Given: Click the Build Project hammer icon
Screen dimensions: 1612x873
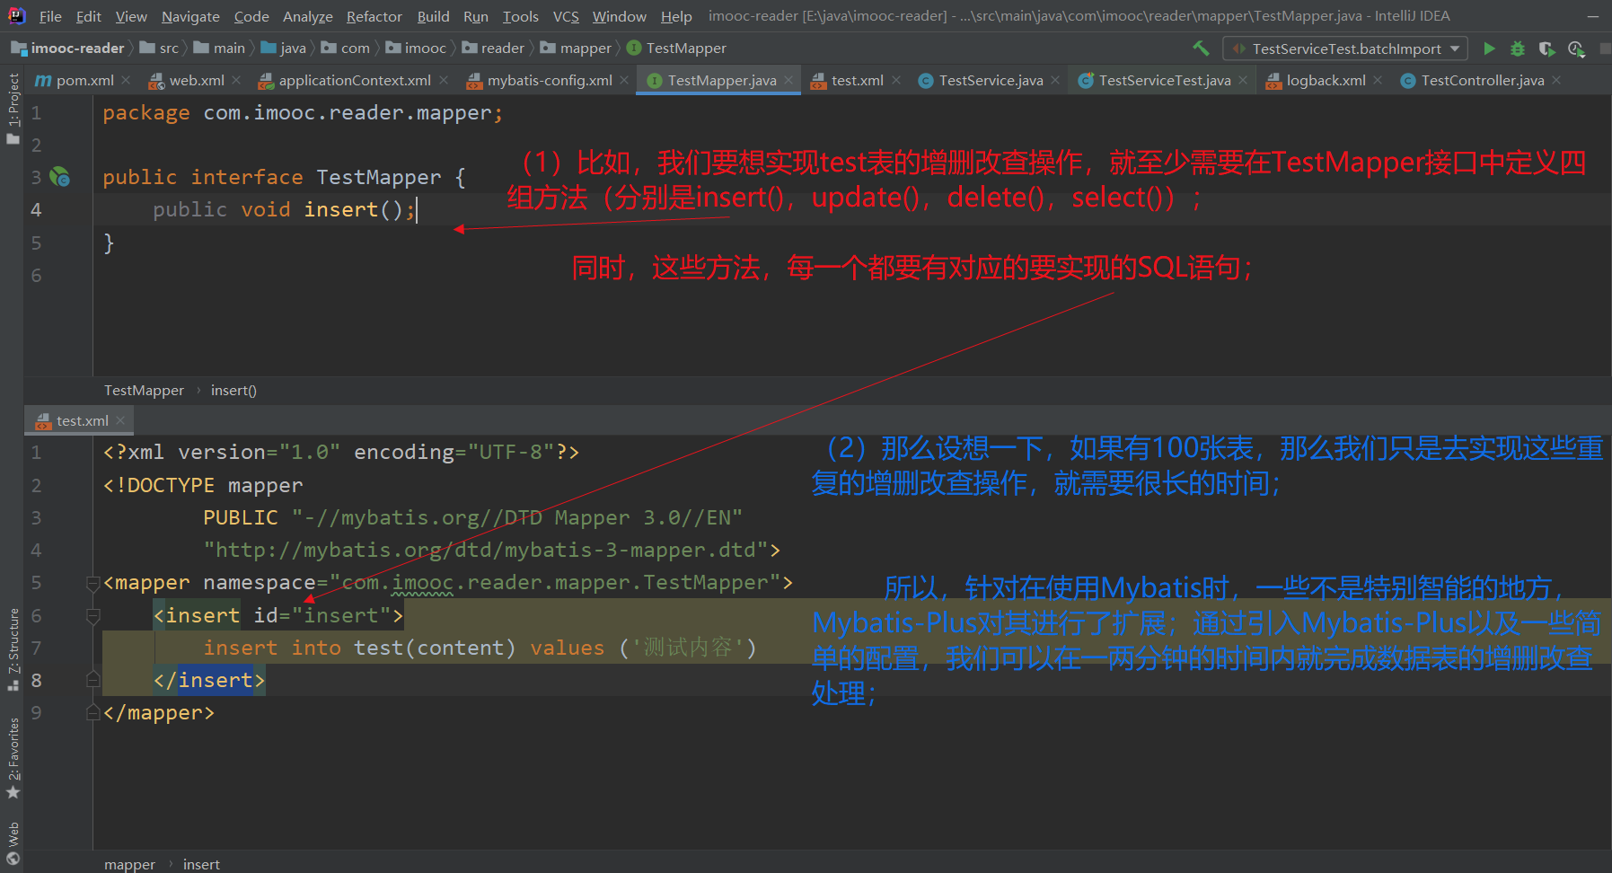Looking at the screenshot, I should [1201, 48].
